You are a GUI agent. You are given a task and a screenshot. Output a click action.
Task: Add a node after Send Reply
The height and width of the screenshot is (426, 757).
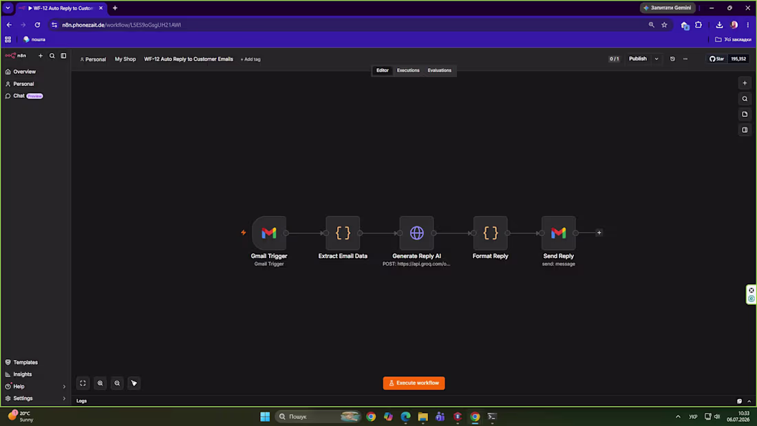(x=599, y=233)
